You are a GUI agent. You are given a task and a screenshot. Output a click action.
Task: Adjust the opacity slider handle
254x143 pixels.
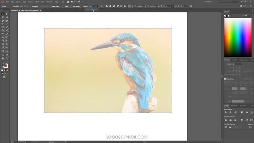93,10
